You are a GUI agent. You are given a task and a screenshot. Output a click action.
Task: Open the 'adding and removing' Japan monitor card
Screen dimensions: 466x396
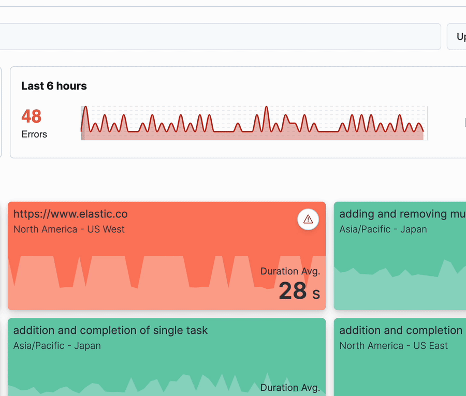tap(400, 256)
